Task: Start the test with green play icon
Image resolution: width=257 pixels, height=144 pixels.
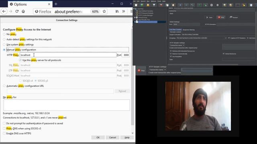Action: coord(200,5)
